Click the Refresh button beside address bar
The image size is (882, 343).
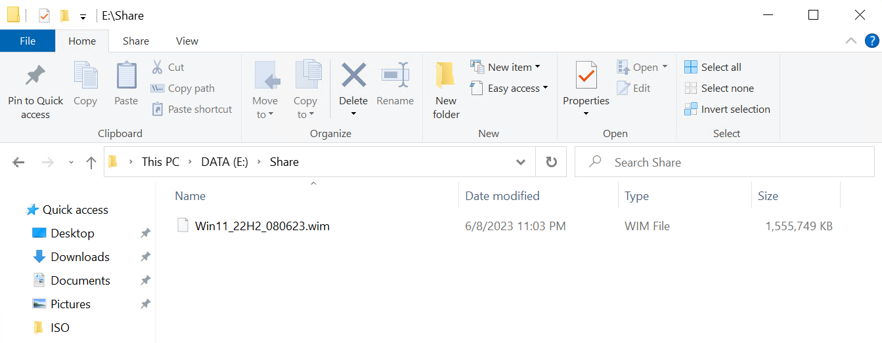(552, 162)
